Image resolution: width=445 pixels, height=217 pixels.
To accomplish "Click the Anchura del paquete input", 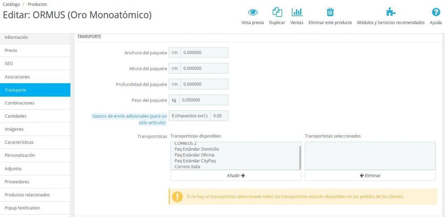I will click(204, 53).
